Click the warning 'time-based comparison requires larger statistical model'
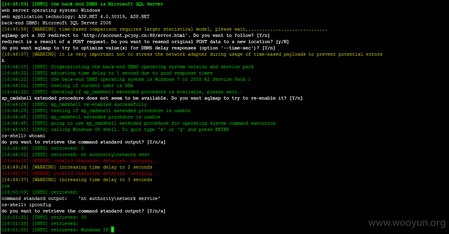The width and height of the screenshot is (449, 234). pos(164,29)
